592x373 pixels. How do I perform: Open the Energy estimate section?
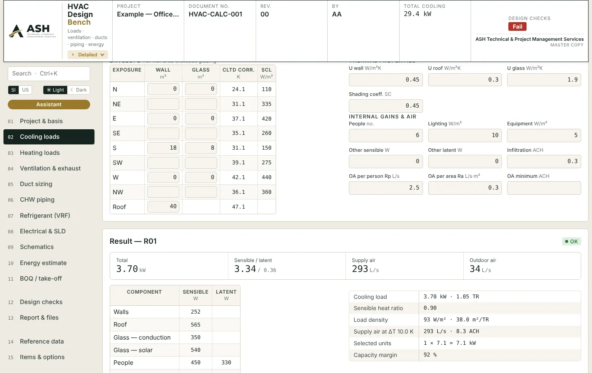coord(49,263)
